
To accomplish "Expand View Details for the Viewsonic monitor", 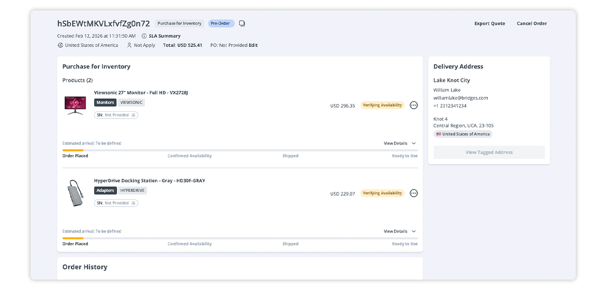I will pos(399,143).
